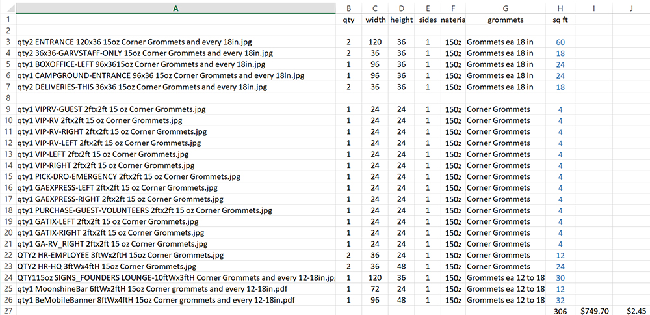The height and width of the screenshot is (315, 650).
Task: Select the BeMobileBanner file name cell
Action: click(175, 299)
